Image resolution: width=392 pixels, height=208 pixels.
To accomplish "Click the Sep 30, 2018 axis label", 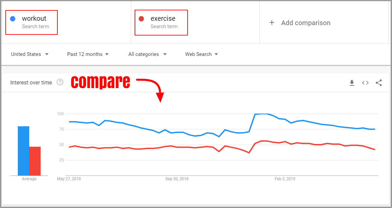I will click(x=177, y=179).
